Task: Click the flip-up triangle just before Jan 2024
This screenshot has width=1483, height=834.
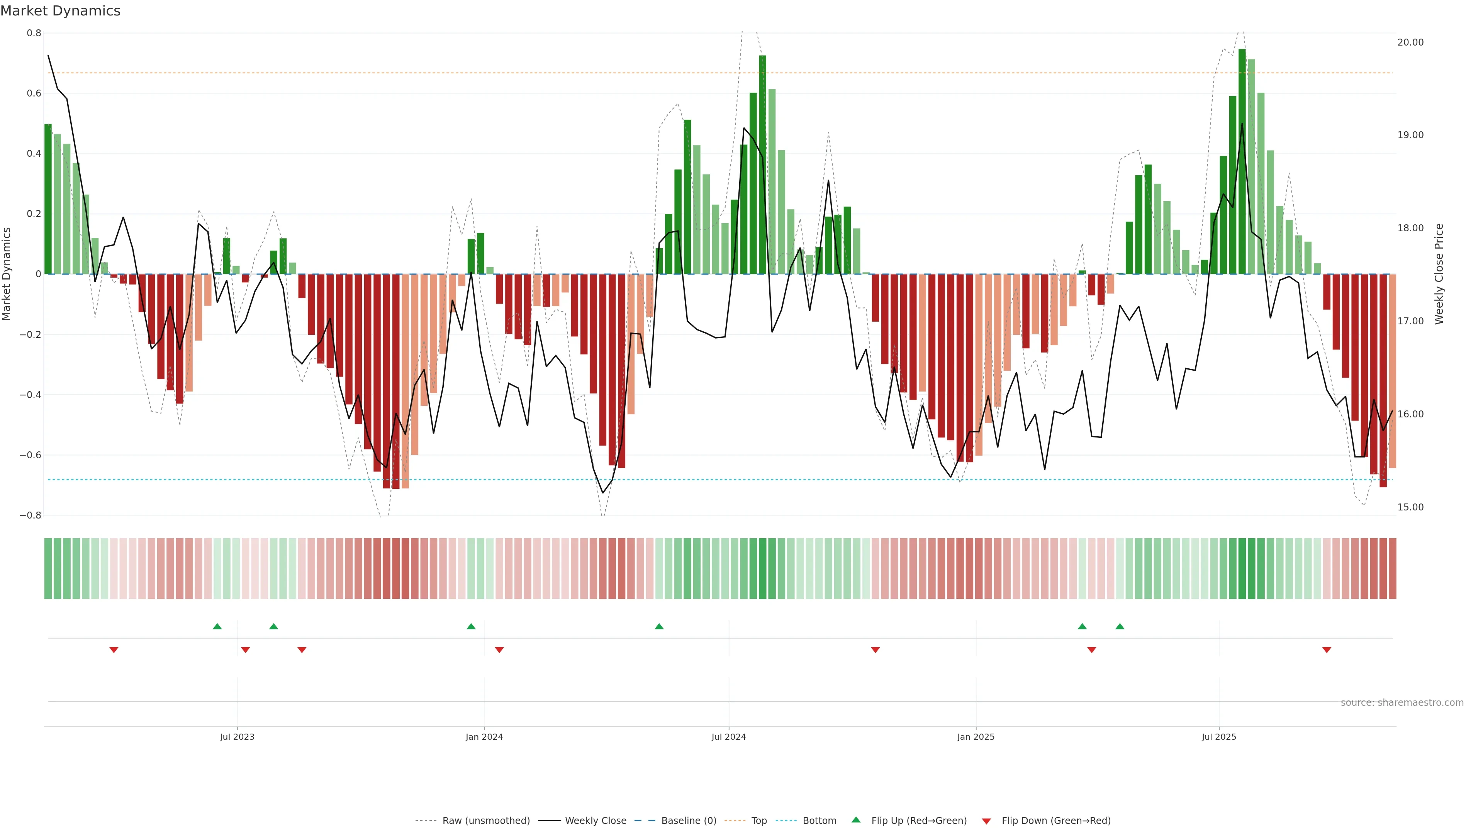Action: 471,626
